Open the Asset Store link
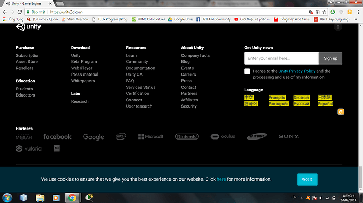Screen dimensions: 363x203 (x=27, y=62)
